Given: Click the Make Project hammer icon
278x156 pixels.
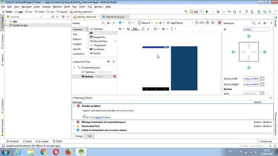Looking at the screenshot, I should pyautogui.click(x=186, y=12).
